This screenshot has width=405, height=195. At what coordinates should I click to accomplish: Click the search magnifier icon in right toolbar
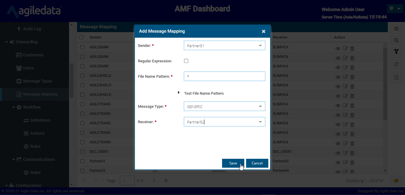point(396,40)
